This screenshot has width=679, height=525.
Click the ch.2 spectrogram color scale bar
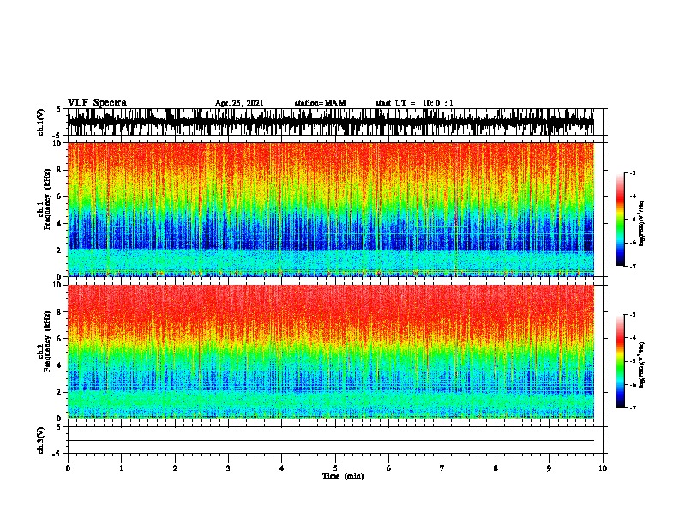[620, 361]
